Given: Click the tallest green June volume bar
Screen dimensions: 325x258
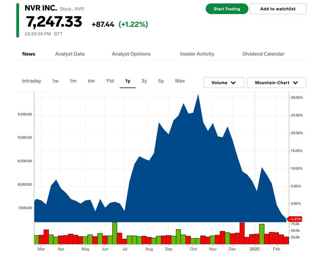Looking at the screenshot, I should point(115,233).
